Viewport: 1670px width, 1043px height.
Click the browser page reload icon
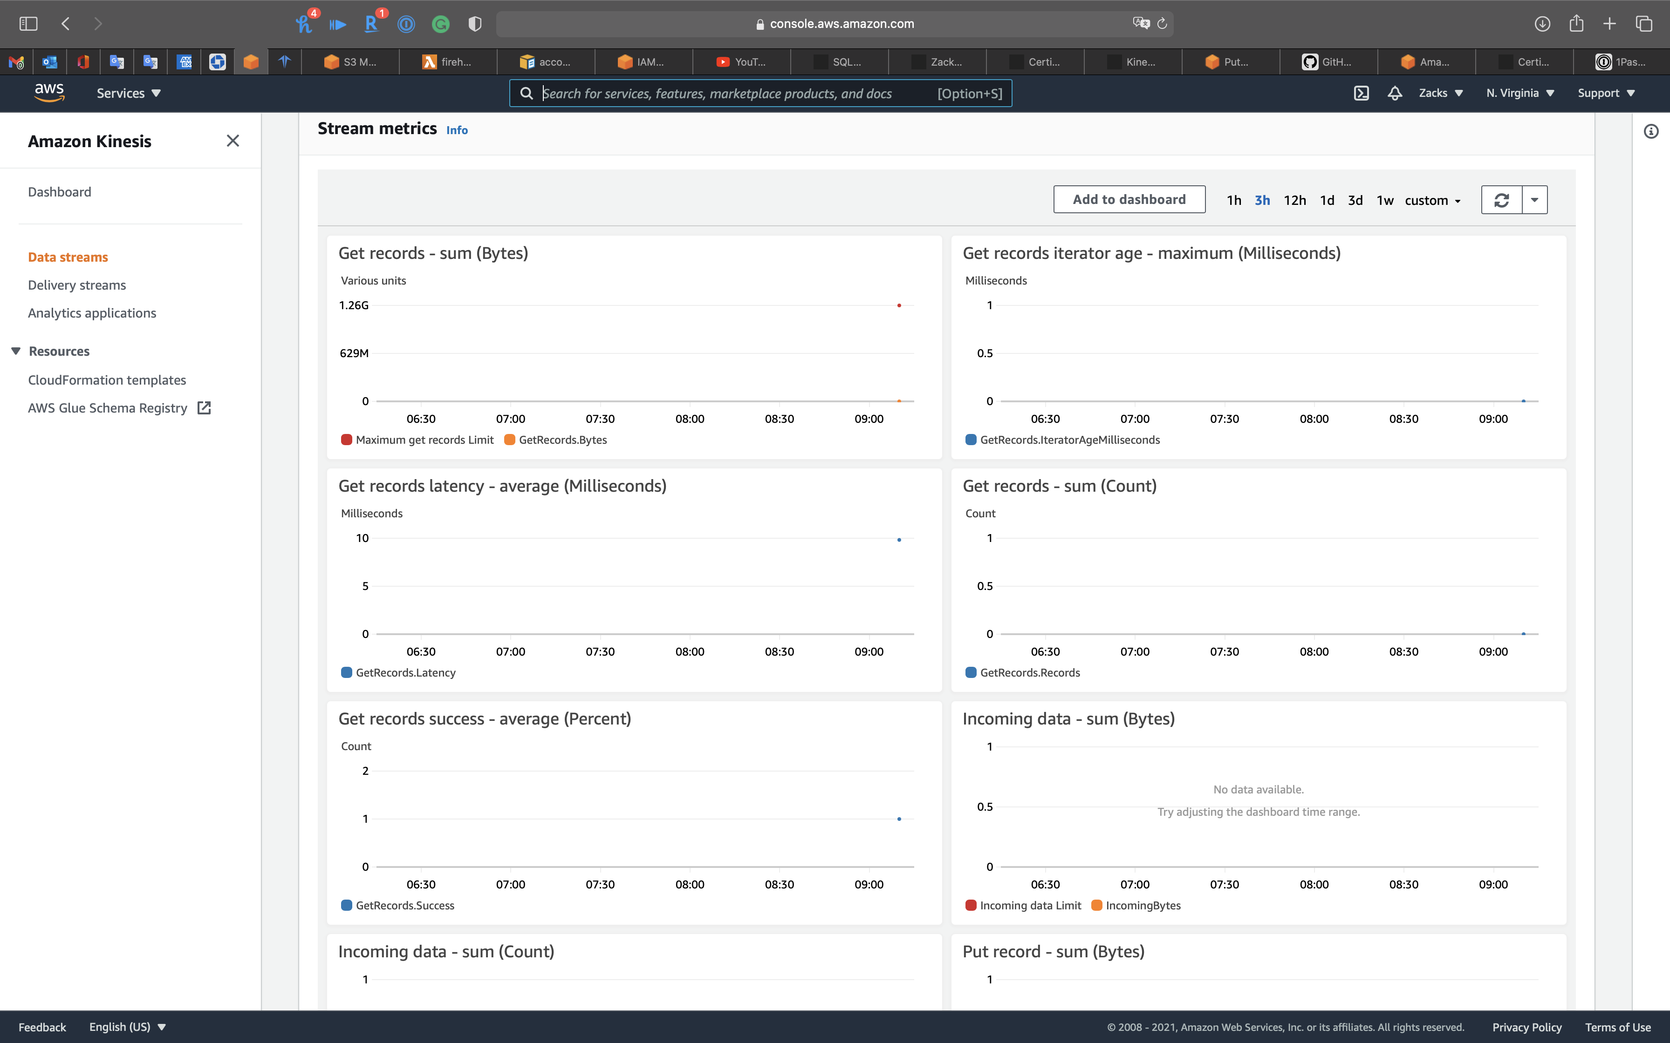[1162, 23]
